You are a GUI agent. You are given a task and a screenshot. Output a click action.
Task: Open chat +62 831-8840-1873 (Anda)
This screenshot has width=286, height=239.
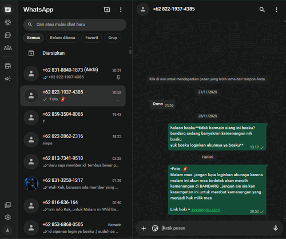point(73,74)
